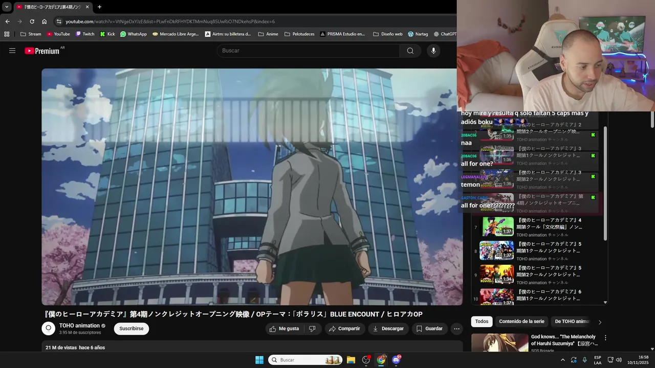Open the TOHO animation channel avatar
Viewport: 655px width, 368px height.
pos(48,329)
